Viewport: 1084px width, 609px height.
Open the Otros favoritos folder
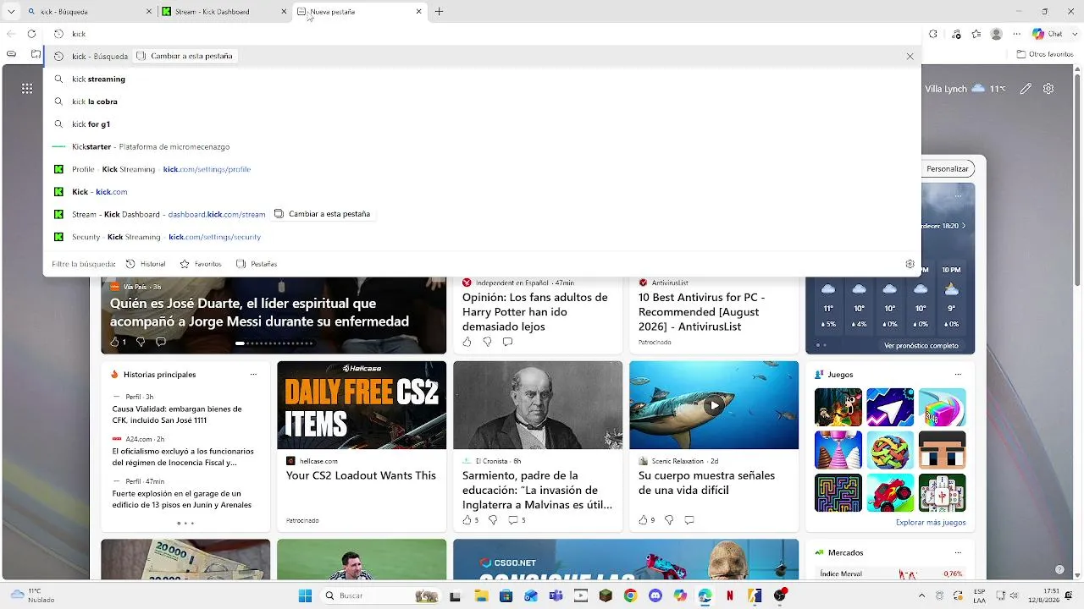[1045, 54]
